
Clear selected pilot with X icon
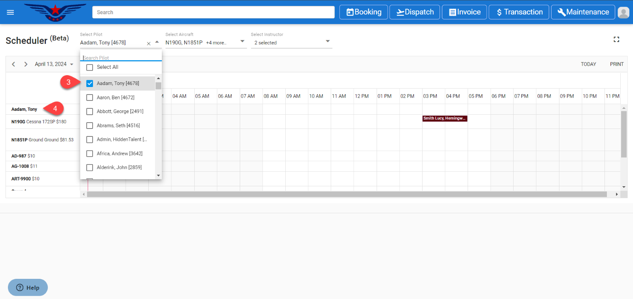149,44
